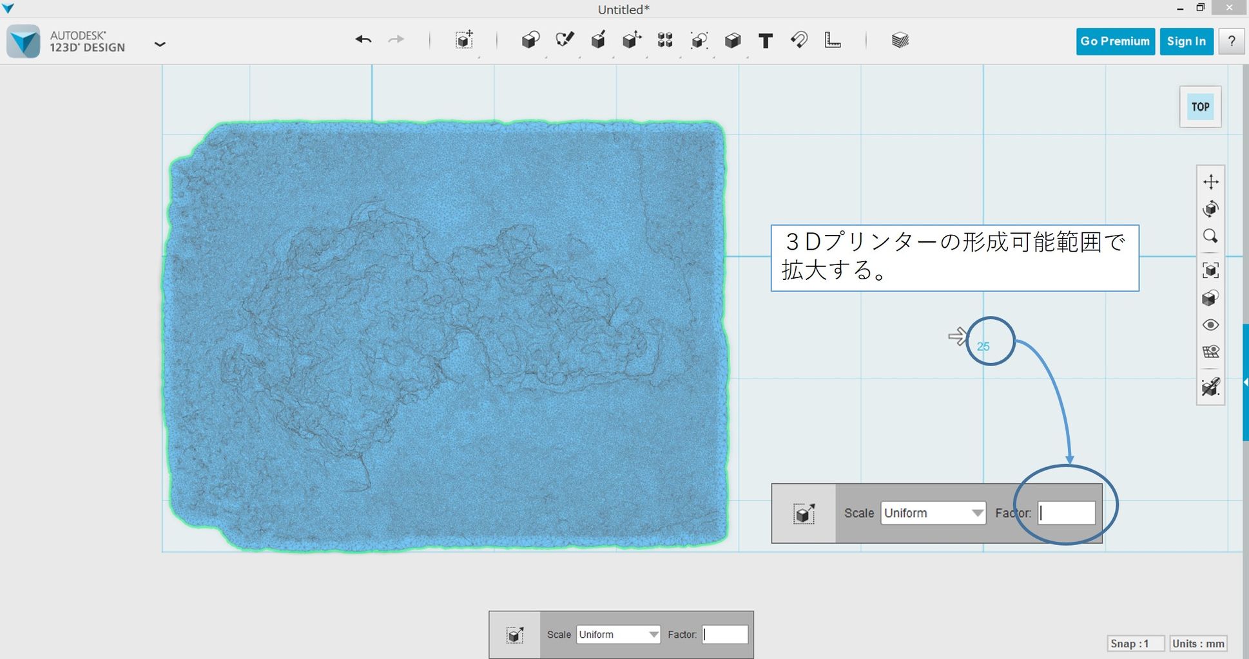Restore down the application window

point(1200,8)
